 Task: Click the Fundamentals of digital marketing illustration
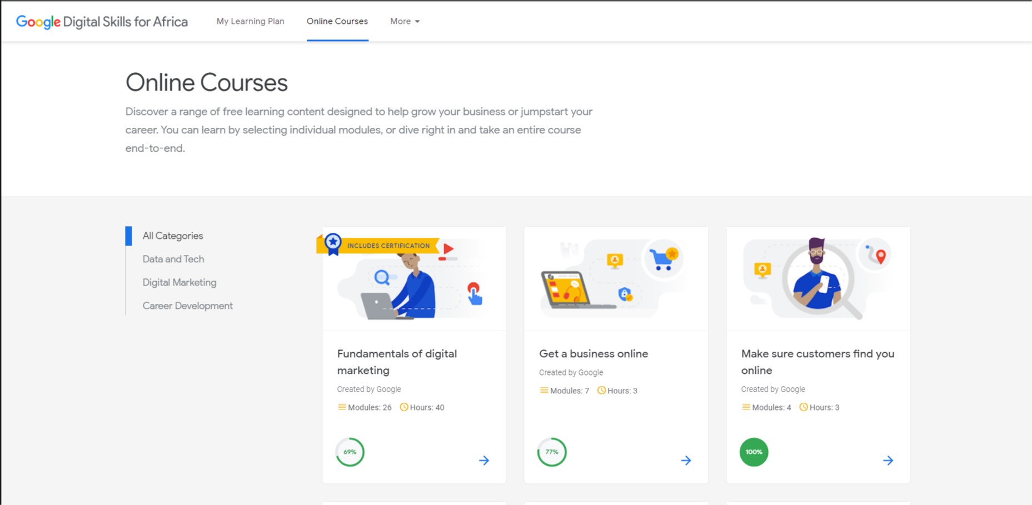(414, 278)
